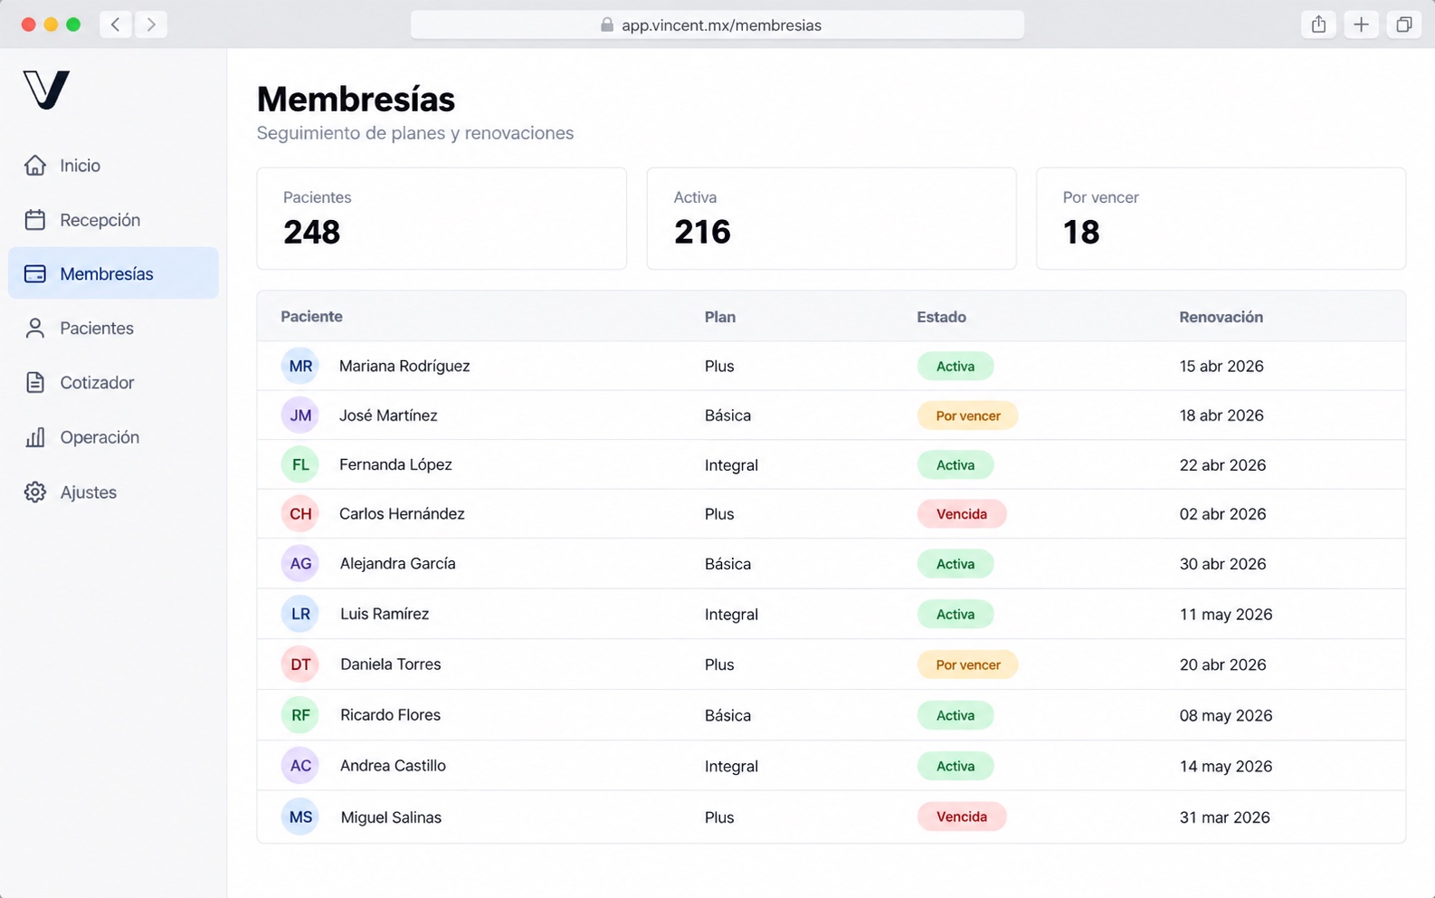
Task: Click renewal date 31 mar 2026
Action: click(1225, 817)
